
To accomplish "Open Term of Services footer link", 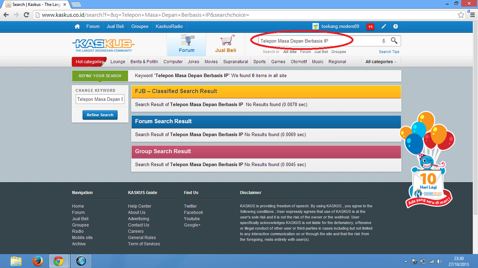I will [x=144, y=244].
